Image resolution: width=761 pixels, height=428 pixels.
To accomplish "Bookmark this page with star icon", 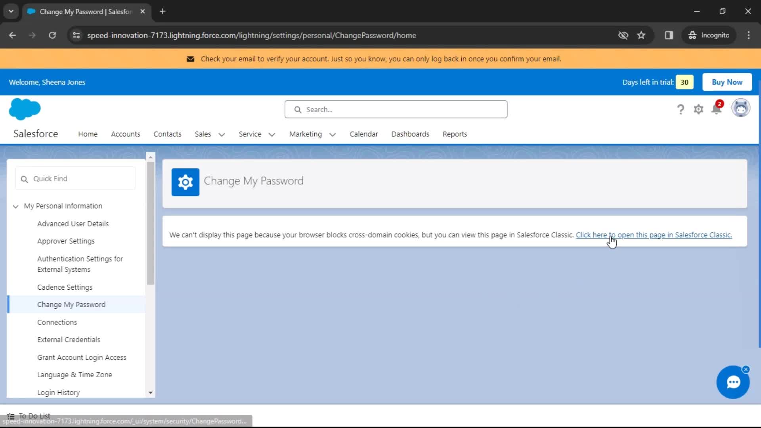I will click(641, 35).
